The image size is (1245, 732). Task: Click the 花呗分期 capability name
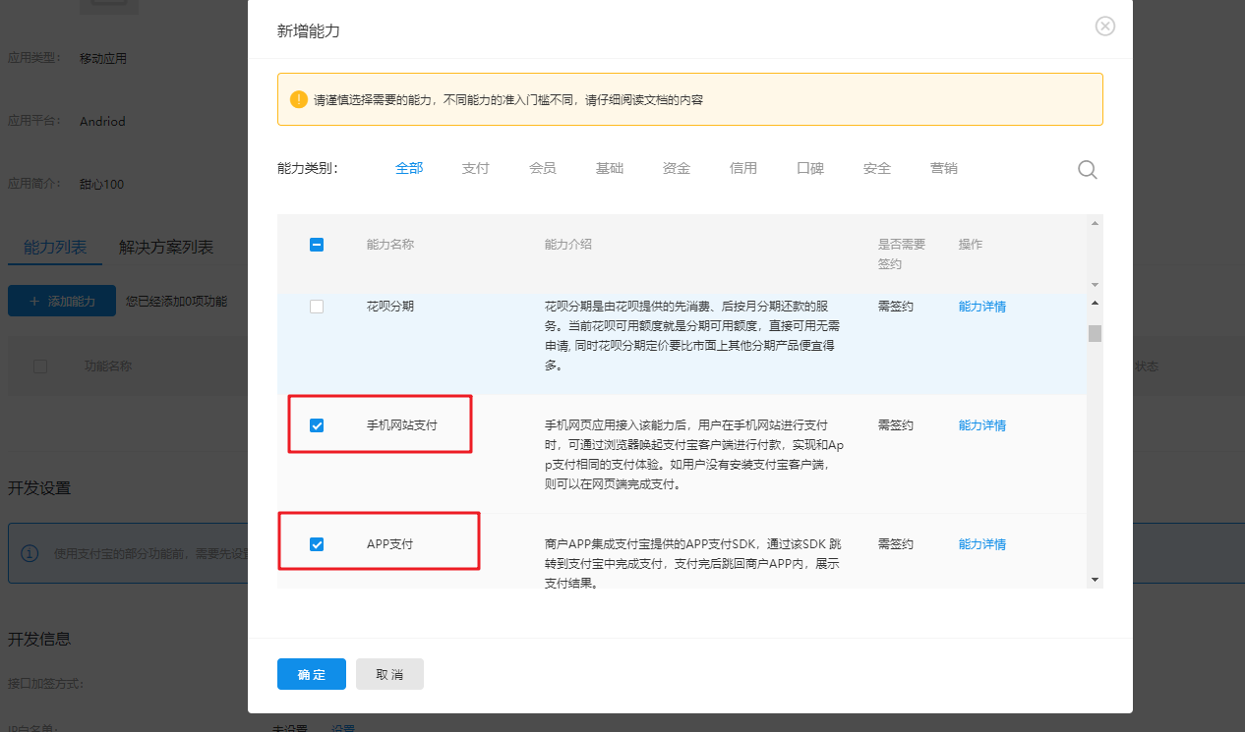tap(390, 307)
